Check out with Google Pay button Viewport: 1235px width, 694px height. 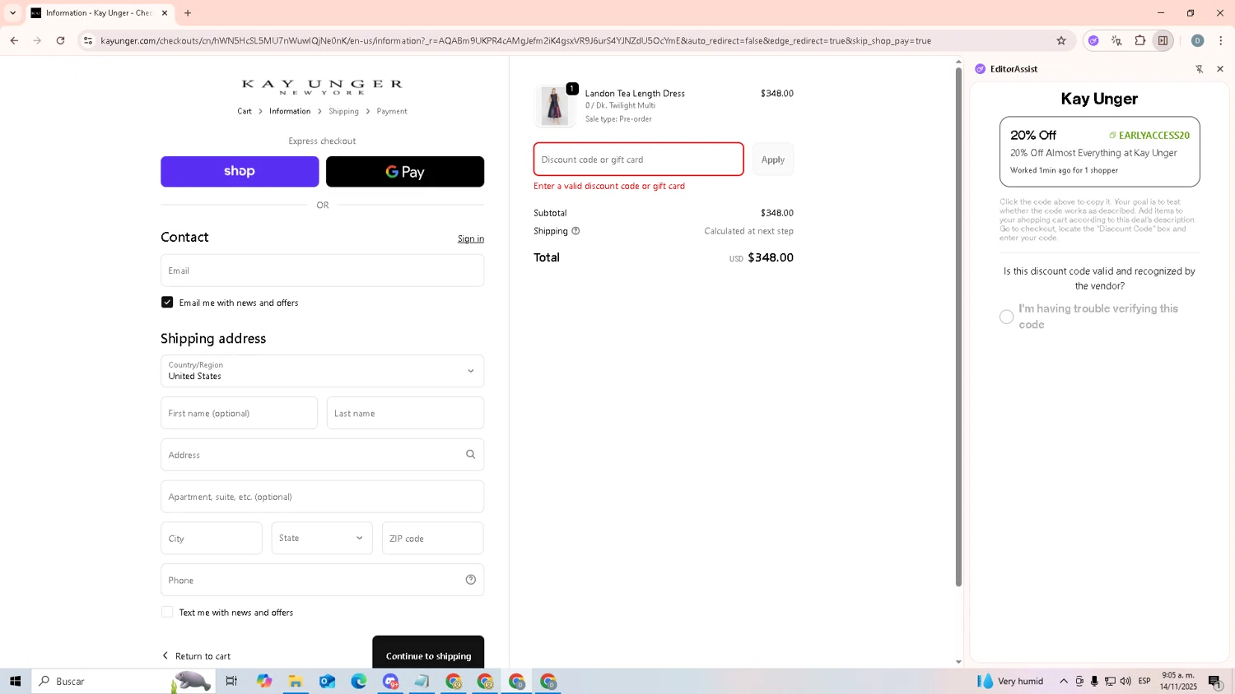[405, 171]
